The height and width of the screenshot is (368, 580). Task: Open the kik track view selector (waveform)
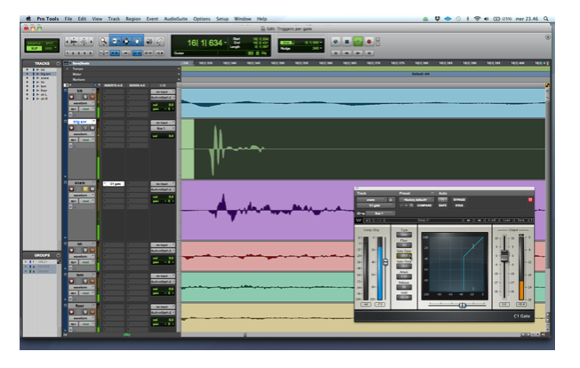tap(82, 103)
